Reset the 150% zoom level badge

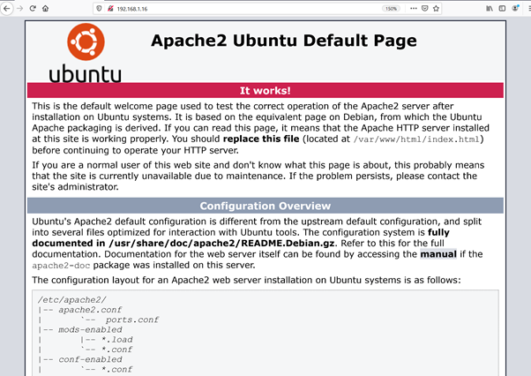click(390, 8)
